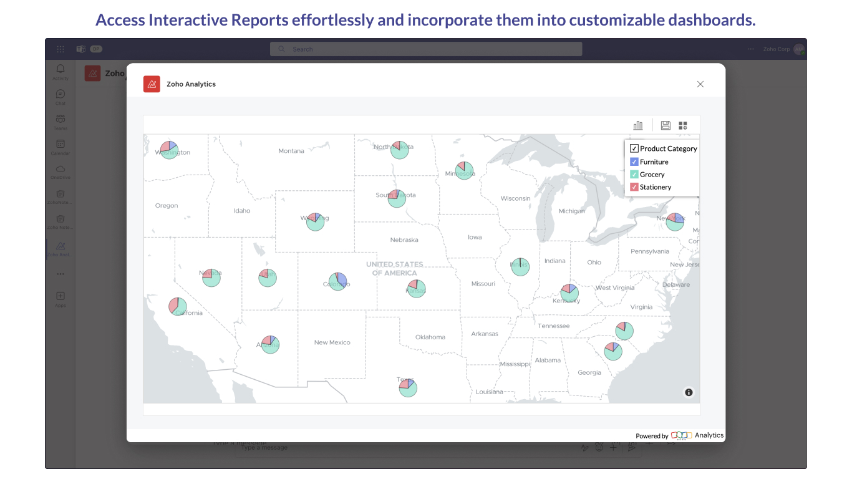Select the New York pie chart
852x479 pixels.
(x=675, y=221)
